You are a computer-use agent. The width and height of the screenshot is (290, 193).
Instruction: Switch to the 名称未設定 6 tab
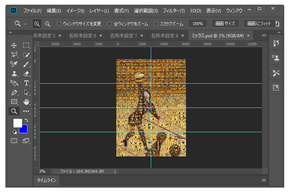[83, 35]
